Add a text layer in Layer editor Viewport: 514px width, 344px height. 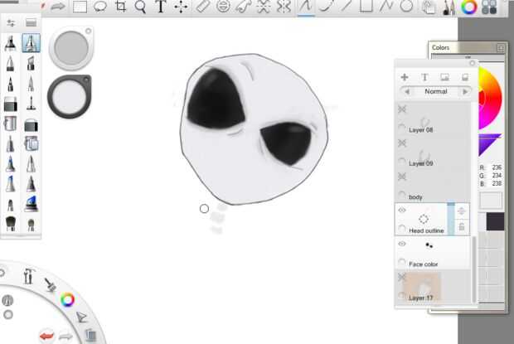(x=424, y=77)
